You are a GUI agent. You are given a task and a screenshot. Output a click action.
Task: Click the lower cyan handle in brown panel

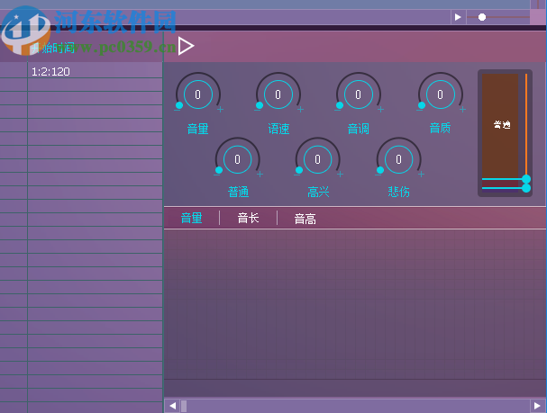pyautogui.click(x=526, y=188)
